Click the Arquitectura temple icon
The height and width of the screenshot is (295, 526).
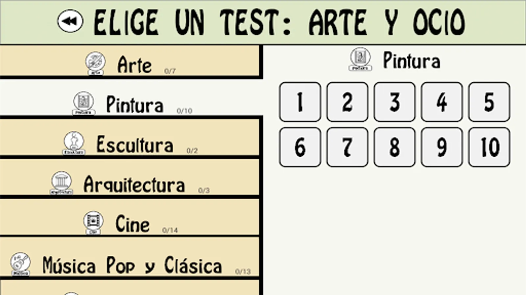coord(61,183)
